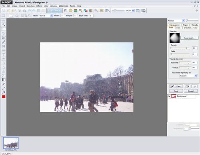This screenshot has width=200, height=155.
Task: Select the Gradient tool
Action: click(x=4, y=79)
